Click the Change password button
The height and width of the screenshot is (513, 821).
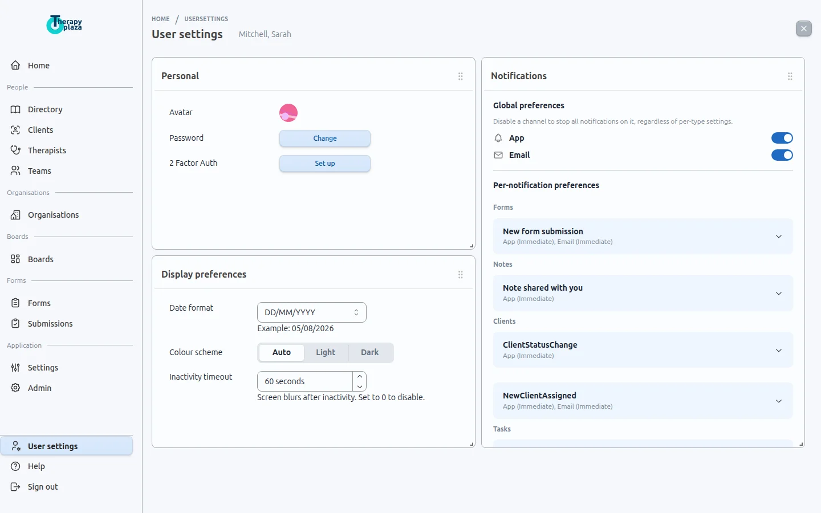[325, 139]
